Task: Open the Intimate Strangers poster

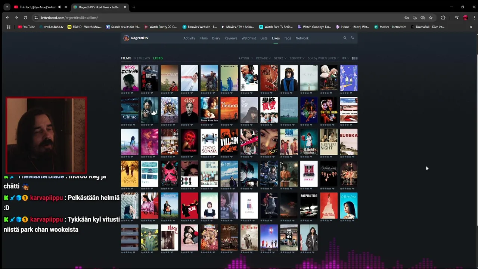Action: pos(229,238)
